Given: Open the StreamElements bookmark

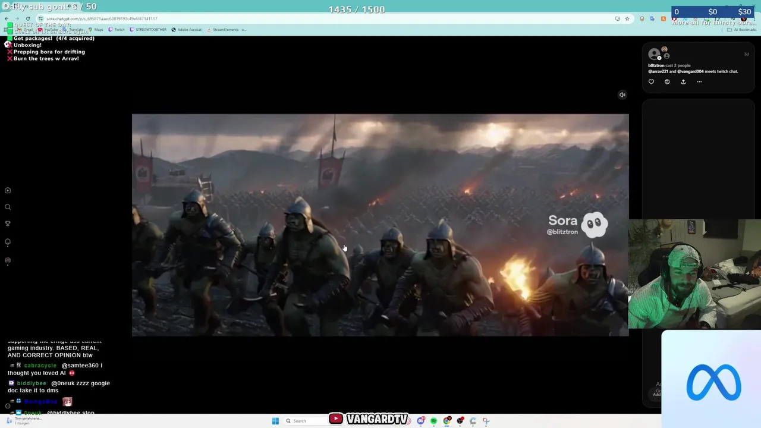Looking at the screenshot, I should pos(226,30).
